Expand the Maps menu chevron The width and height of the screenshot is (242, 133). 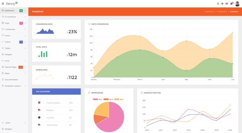[x=25, y=73]
